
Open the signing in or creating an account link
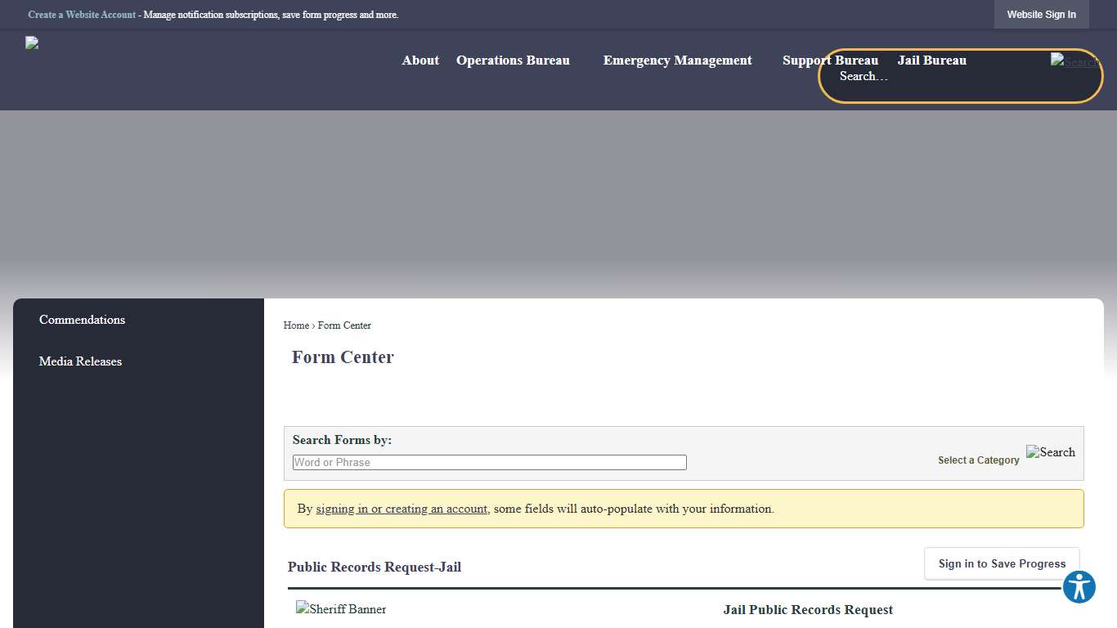pyautogui.click(x=401, y=509)
